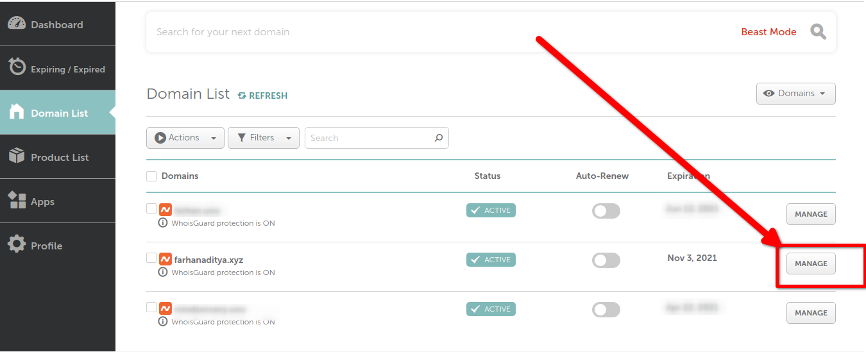Click the Product List box icon
The width and height of the screenshot is (866, 352).
pos(17,156)
